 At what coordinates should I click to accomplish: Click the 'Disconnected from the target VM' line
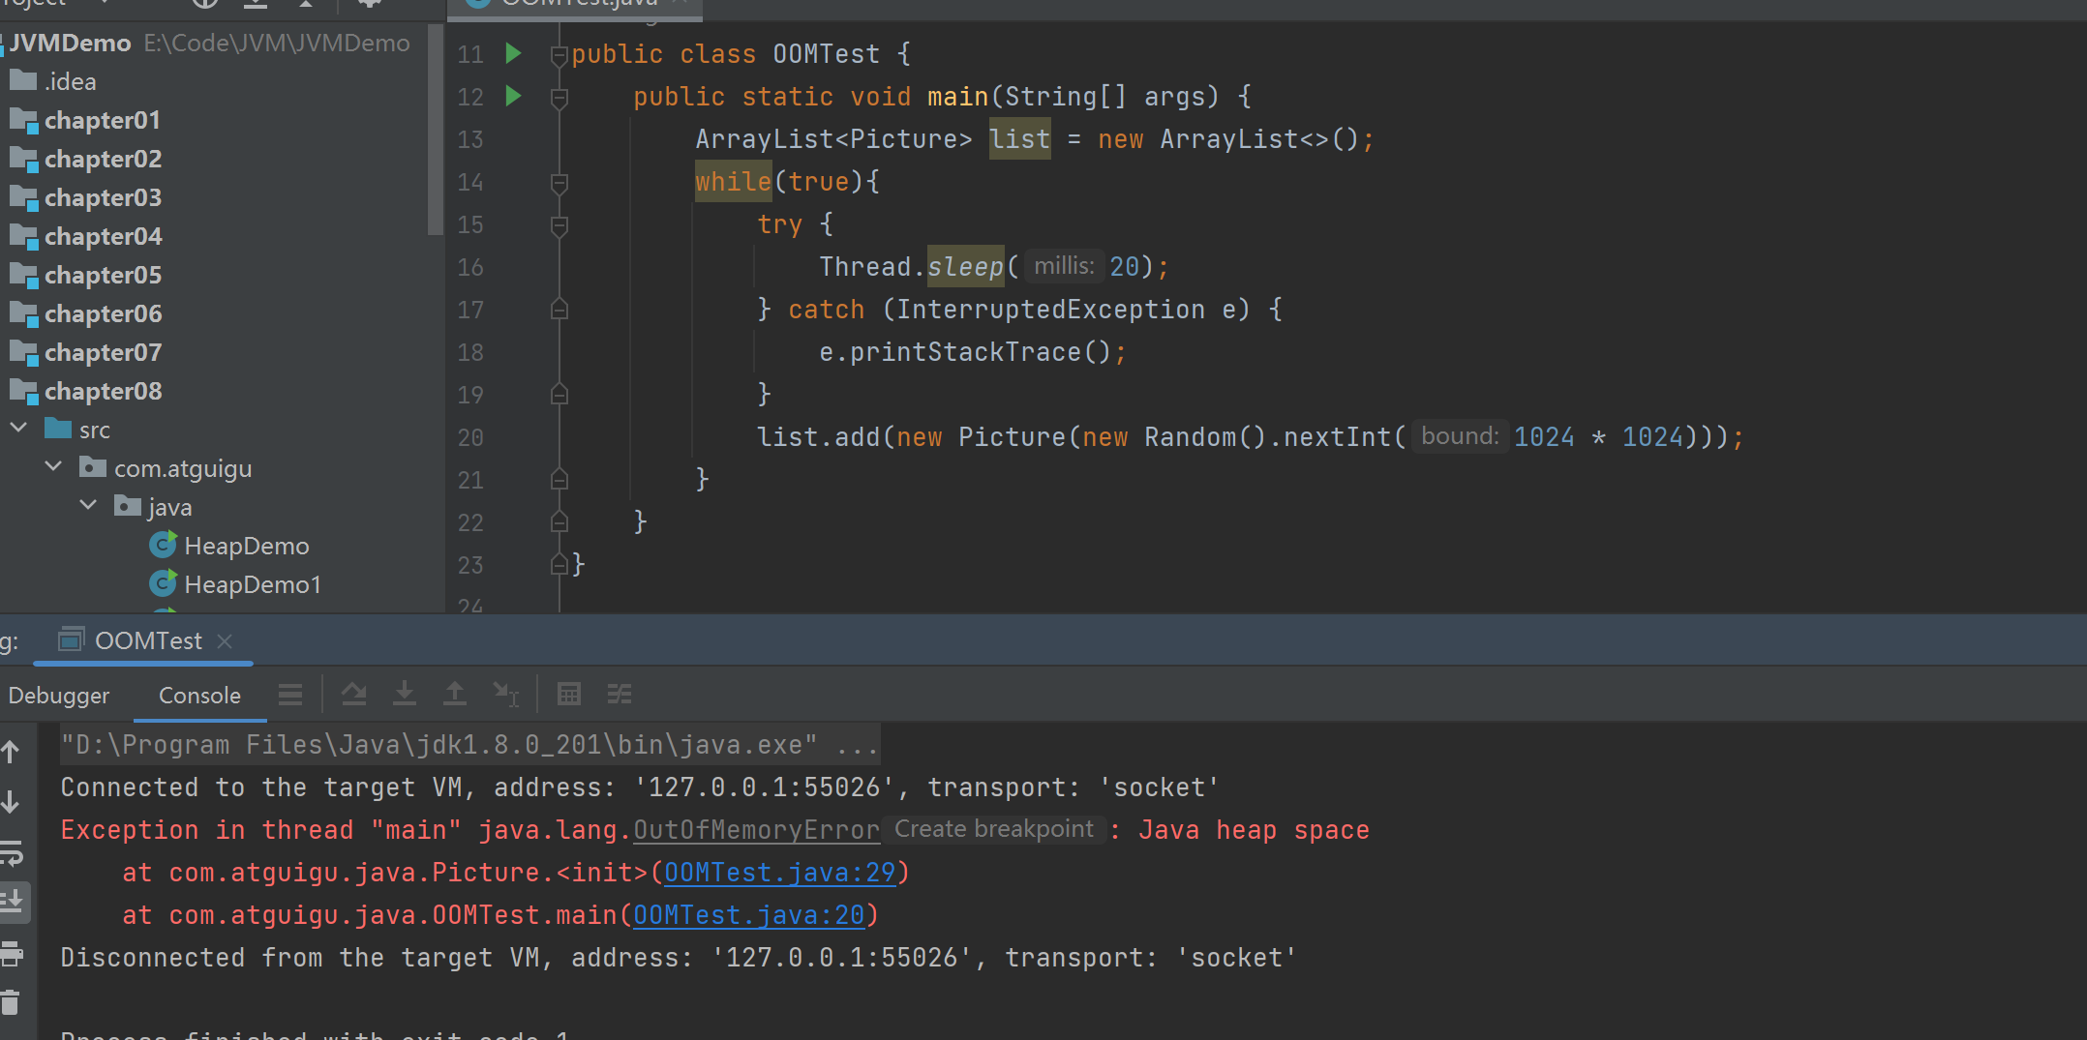pos(678,958)
